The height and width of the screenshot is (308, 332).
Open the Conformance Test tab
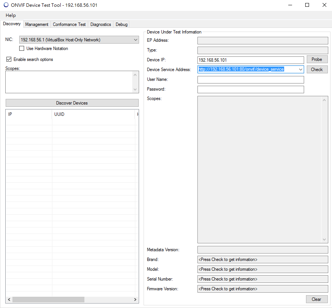(x=69, y=24)
